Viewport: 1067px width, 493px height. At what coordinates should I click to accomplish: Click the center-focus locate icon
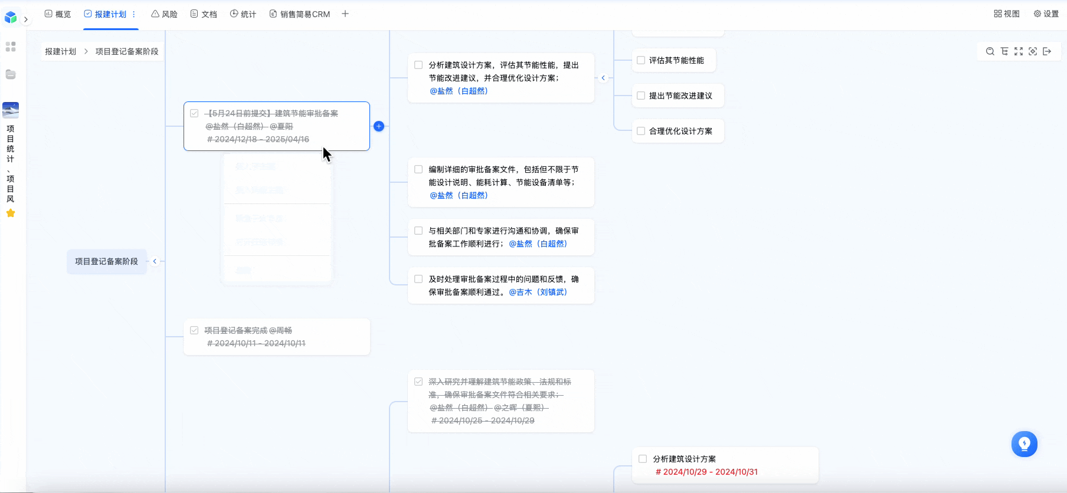pos(1033,51)
